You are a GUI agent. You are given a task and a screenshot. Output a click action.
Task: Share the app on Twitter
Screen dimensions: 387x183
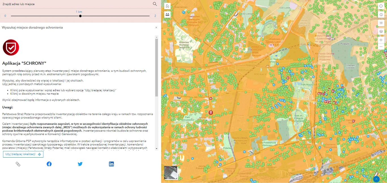tap(80, 164)
